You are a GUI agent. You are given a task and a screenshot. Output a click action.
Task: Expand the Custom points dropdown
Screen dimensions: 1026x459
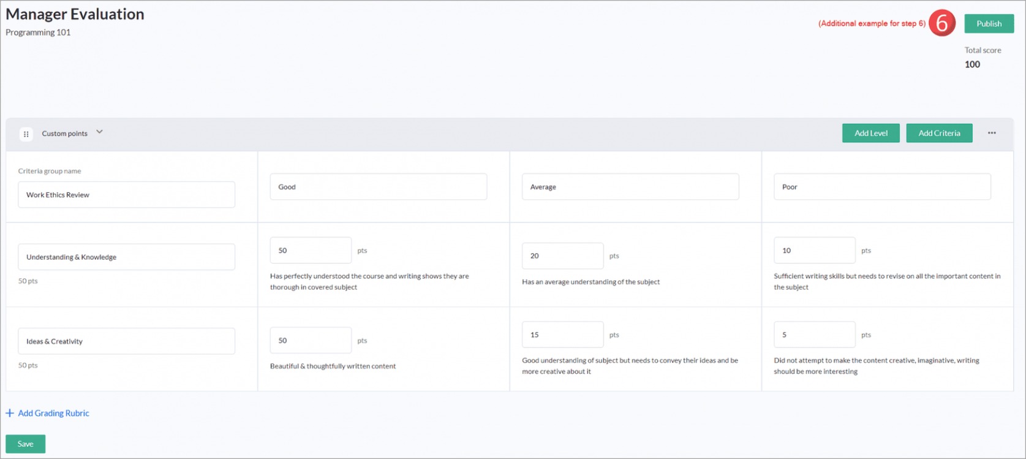(x=99, y=132)
